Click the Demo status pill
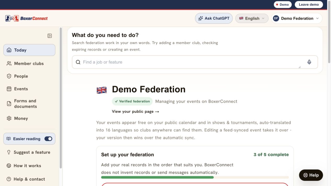The width and height of the screenshot is (331, 186). pos(283,4)
